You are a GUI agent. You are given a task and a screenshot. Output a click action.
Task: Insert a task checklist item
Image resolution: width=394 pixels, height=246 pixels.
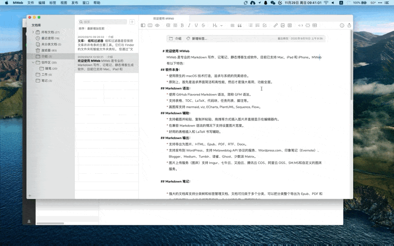(x=264, y=26)
